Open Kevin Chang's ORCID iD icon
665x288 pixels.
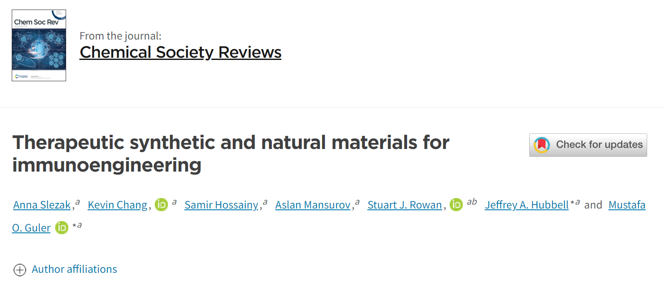pos(161,205)
